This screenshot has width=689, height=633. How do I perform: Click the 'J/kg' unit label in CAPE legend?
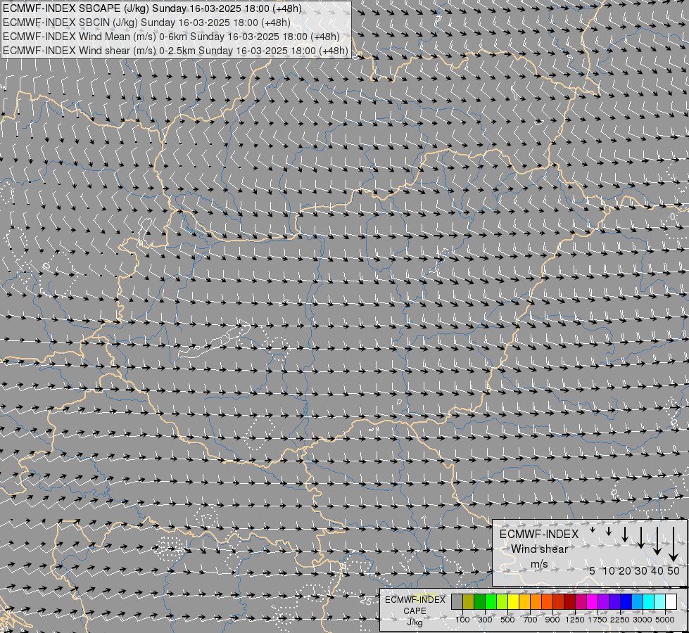[x=415, y=622]
